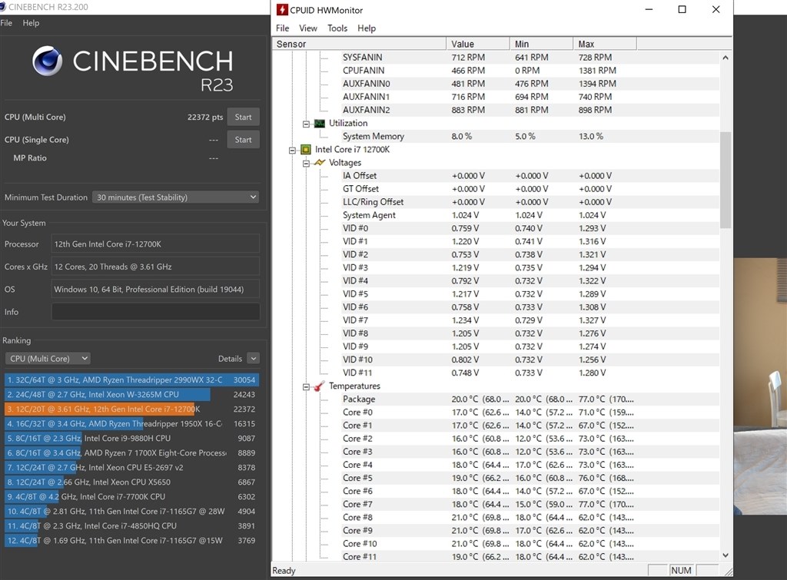Select the Utilization graph icon
Image resolution: width=787 pixels, height=580 pixels.
(x=319, y=124)
